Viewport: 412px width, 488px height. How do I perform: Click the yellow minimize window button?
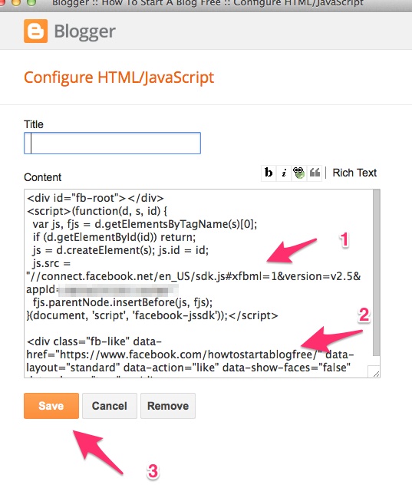[x=16, y=2]
